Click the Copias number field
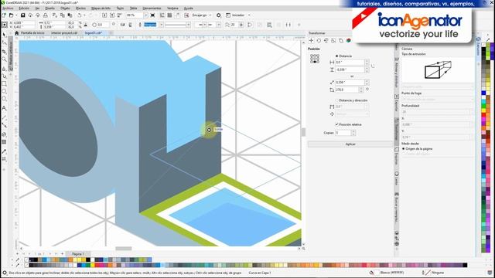The height and width of the screenshot is (278, 495). (x=343, y=133)
